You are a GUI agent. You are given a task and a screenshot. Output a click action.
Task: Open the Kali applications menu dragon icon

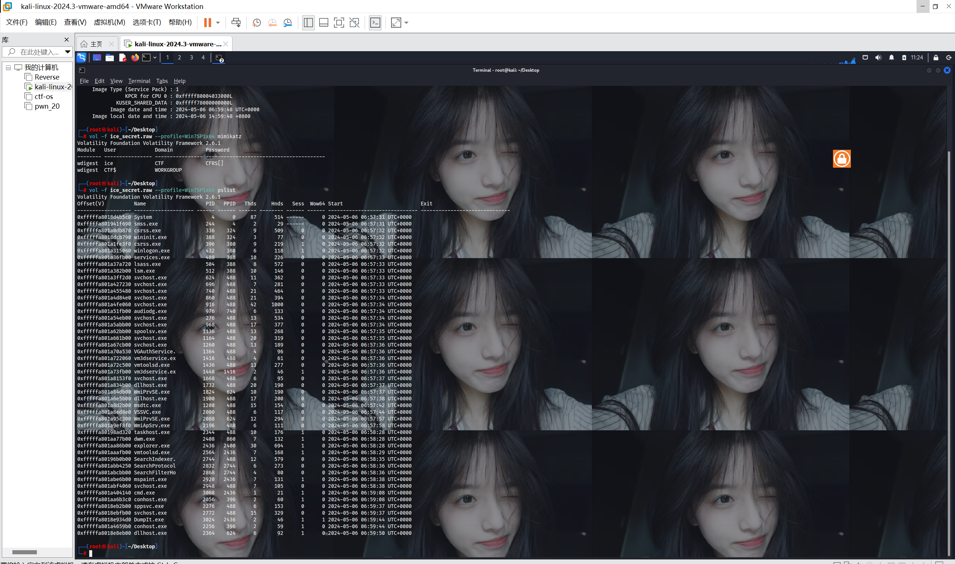tap(82, 58)
